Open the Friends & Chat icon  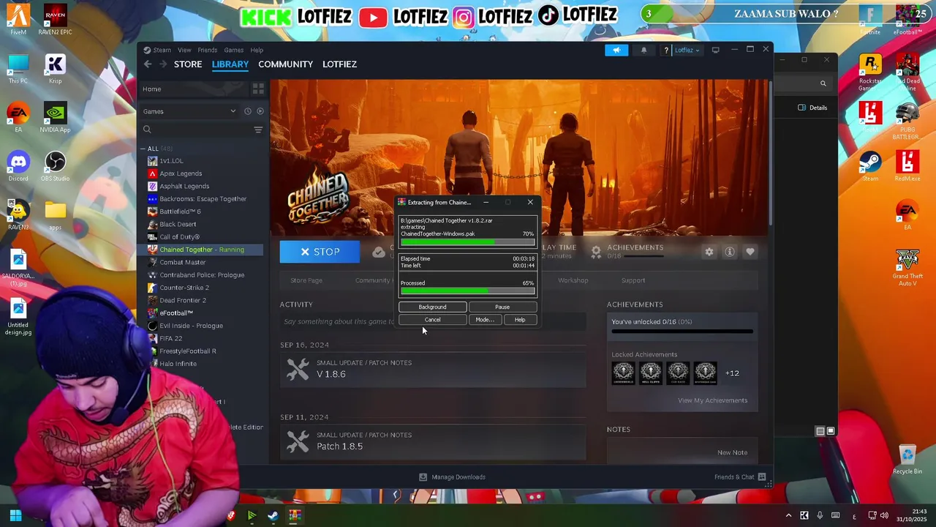[x=762, y=476]
